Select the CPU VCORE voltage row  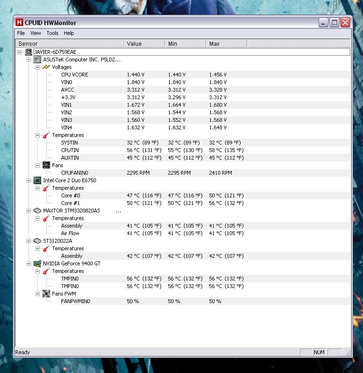click(74, 75)
